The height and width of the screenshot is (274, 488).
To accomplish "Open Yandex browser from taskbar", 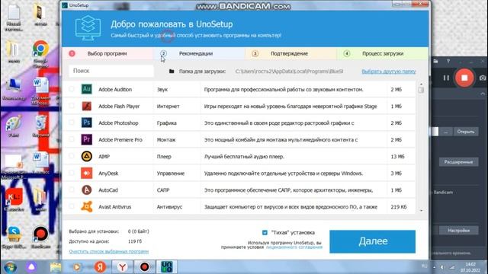I will tap(122, 267).
